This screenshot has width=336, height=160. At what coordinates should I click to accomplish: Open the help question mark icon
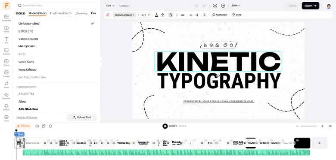(223, 6)
